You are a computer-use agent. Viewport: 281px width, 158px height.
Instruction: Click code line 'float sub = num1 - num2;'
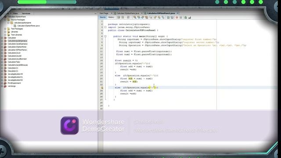point(137,79)
